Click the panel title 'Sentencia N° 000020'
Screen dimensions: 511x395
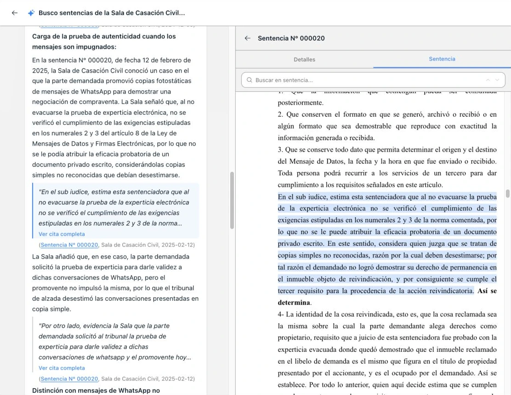tap(291, 38)
